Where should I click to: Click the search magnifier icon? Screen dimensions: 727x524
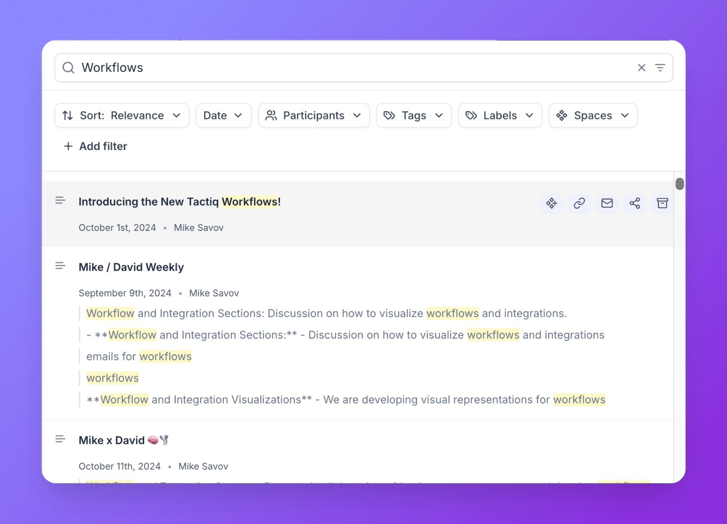[x=68, y=68]
